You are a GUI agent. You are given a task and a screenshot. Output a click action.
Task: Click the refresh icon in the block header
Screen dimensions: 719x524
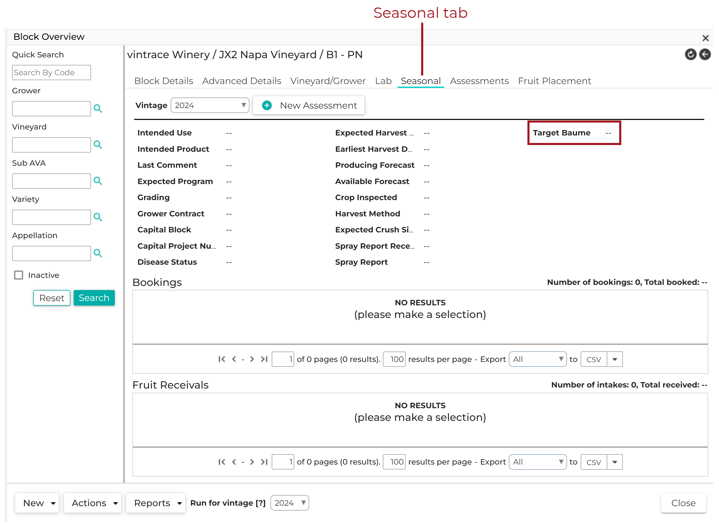pos(691,55)
